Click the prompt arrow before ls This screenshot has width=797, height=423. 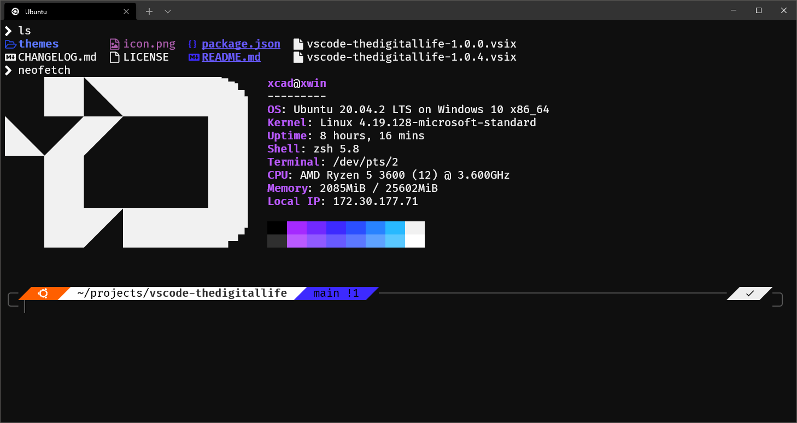(x=8, y=31)
